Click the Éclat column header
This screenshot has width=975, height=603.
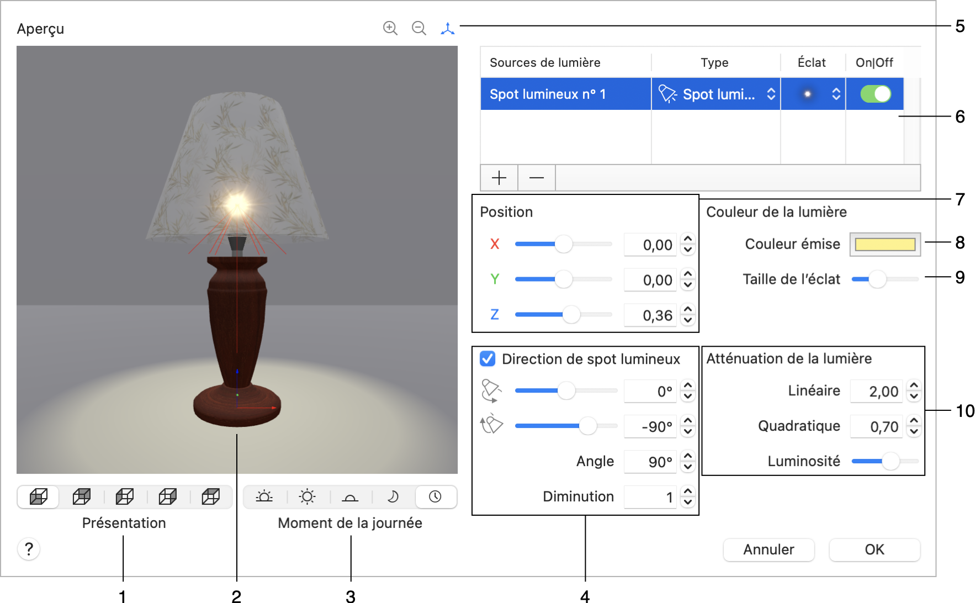[812, 62]
